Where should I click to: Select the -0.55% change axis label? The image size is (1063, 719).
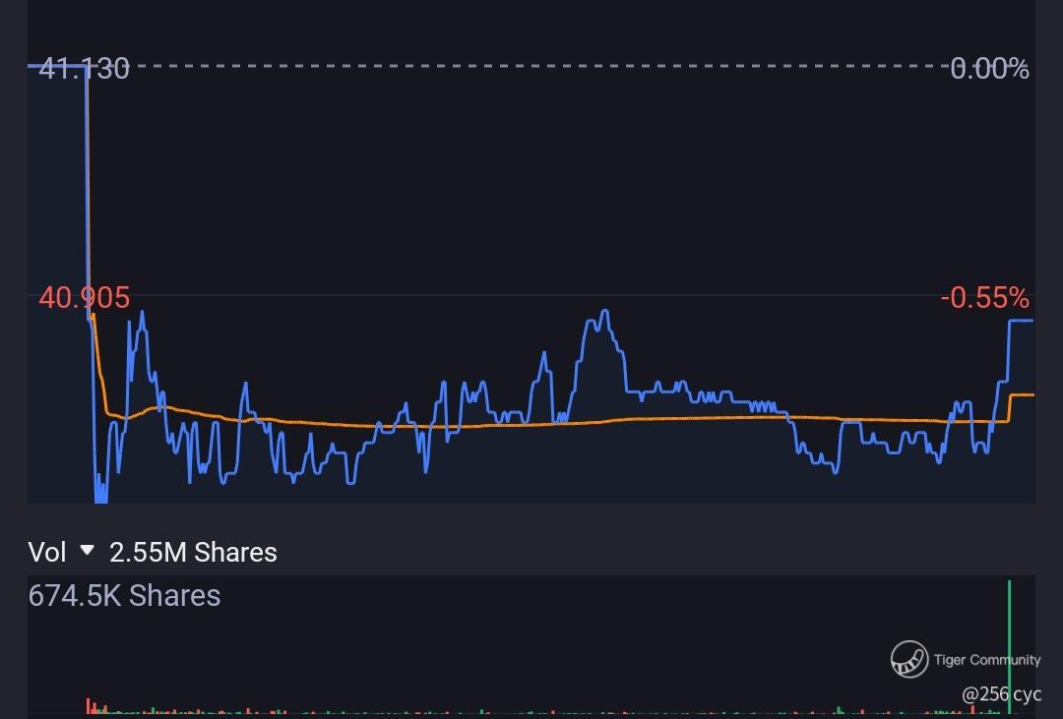pyautogui.click(x=985, y=298)
